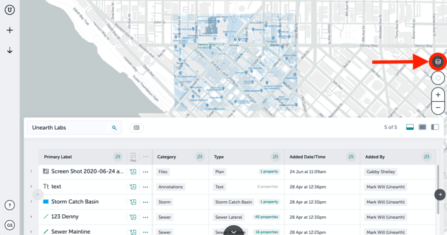Click the plus add button in left sidebar

(x=10, y=30)
